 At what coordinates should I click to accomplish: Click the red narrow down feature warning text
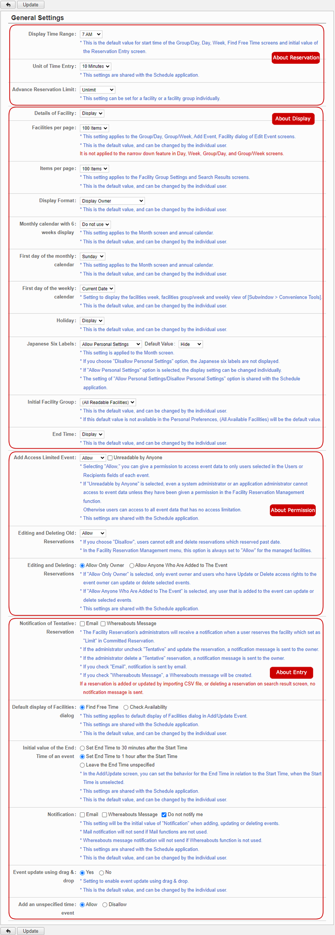coord(182,154)
